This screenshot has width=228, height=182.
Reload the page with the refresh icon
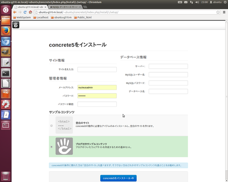[x=25, y=12]
